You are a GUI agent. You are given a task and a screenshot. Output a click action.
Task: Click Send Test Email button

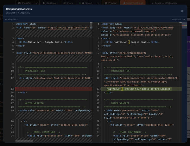click(x=133, y=3)
